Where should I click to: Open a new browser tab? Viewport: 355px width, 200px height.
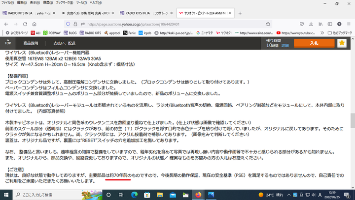tap(240, 13)
